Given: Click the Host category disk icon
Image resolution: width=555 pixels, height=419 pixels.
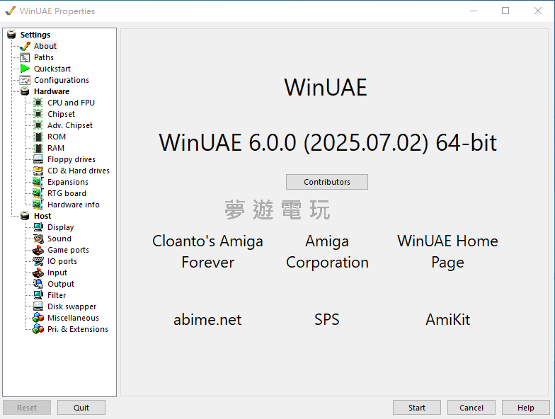Looking at the screenshot, I should (x=25, y=216).
